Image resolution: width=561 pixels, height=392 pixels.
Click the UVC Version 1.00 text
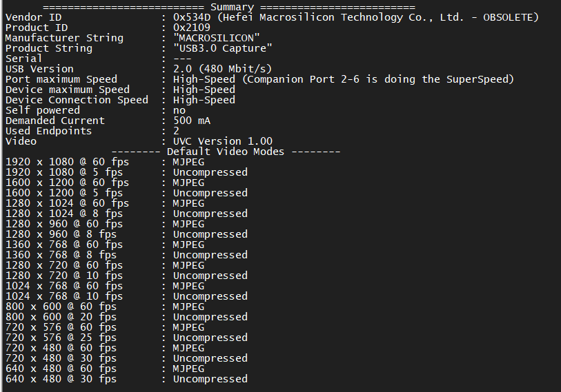pos(223,141)
